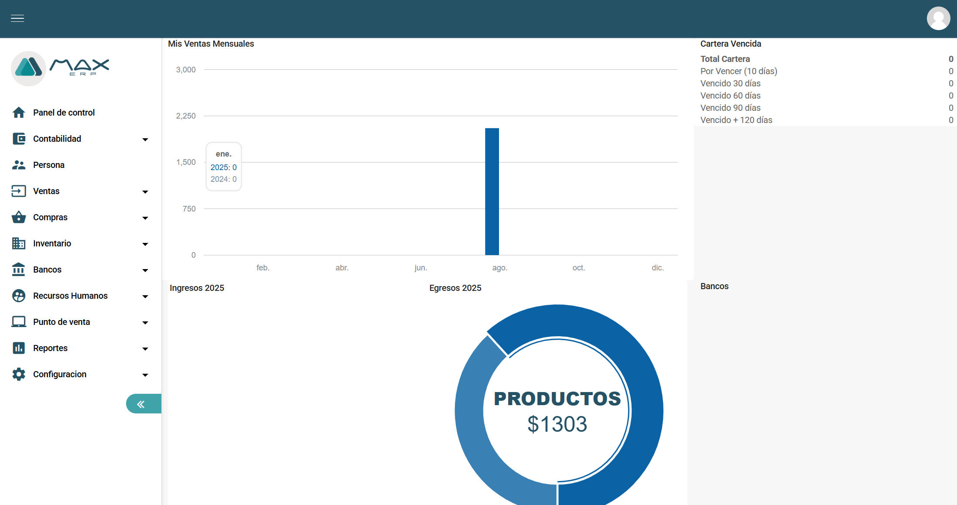Select Panel de control menu label
The height and width of the screenshot is (505, 957).
point(64,113)
